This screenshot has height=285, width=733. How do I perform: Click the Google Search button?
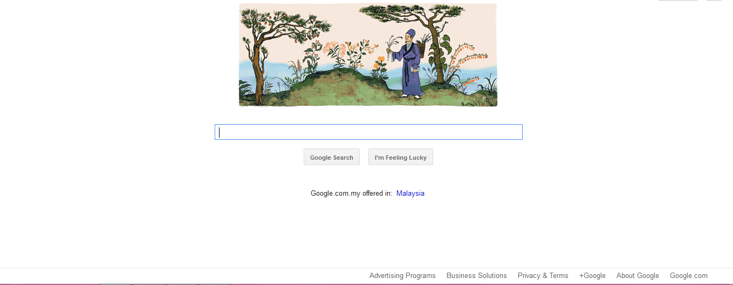click(332, 157)
